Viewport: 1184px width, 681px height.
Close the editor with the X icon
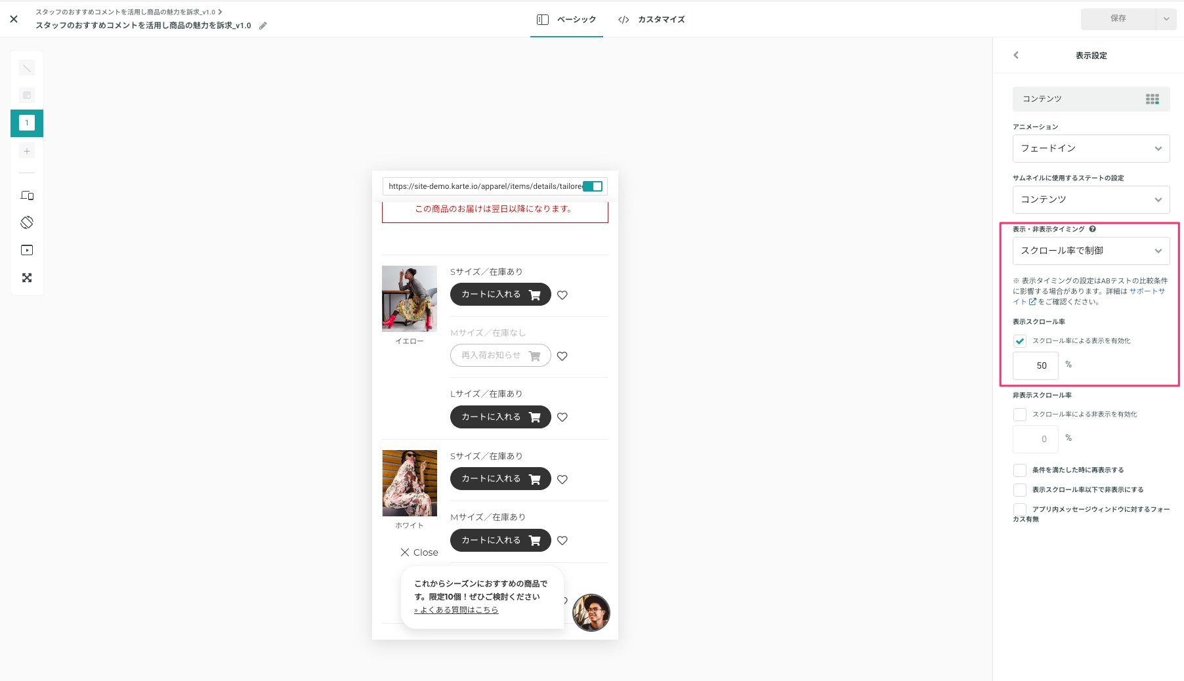(14, 19)
